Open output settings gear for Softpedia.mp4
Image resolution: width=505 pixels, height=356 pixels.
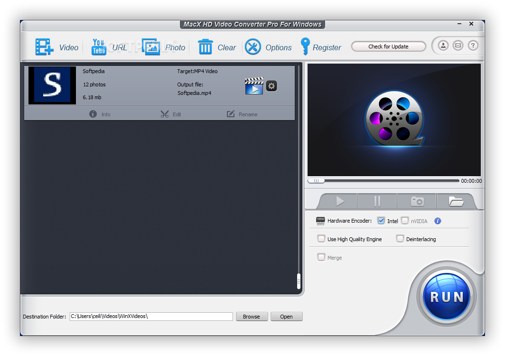(271, 86)
